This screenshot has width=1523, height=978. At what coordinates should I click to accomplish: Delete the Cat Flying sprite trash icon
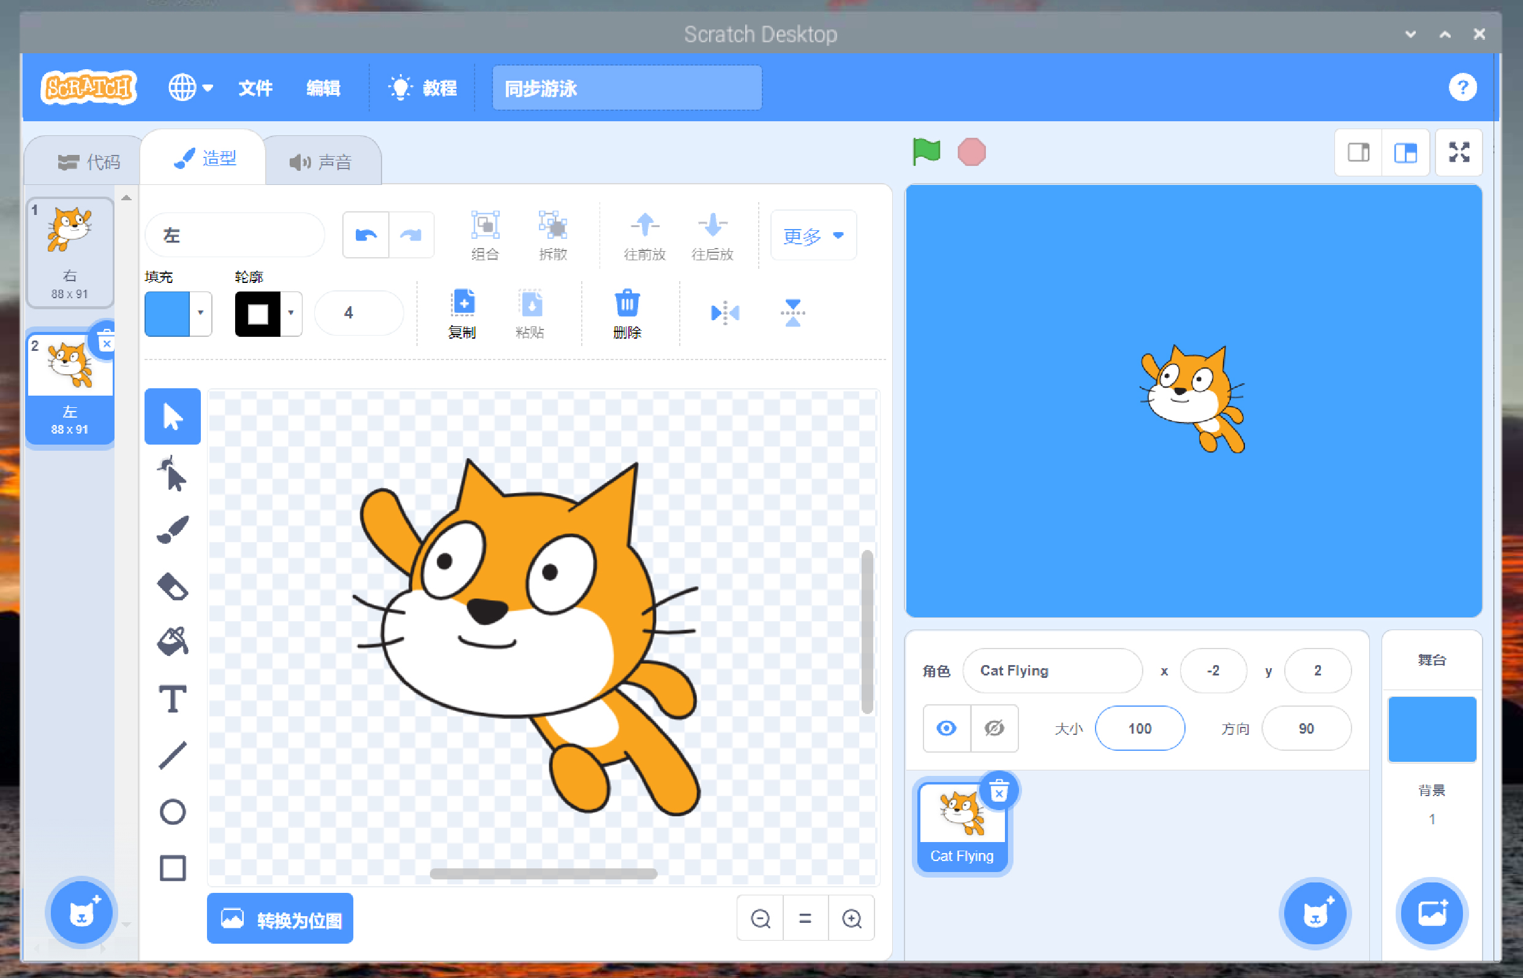[999, 790]
